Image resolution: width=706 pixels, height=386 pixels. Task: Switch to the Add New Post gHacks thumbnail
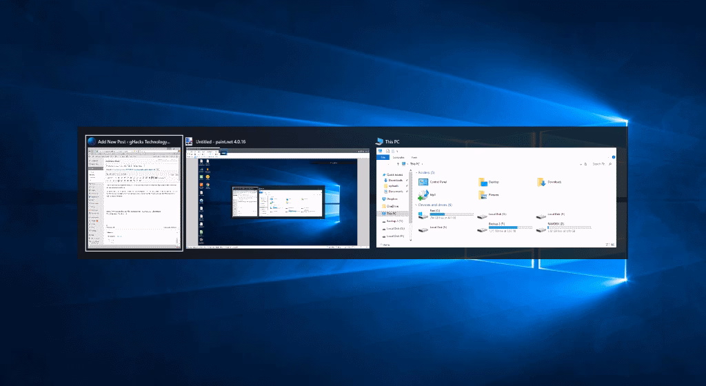[x=134, y=199]
